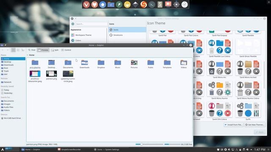This screenshot has height=152, width=271.
Task: Select Emoticons in System Settings list
Action: pos(127,35)
